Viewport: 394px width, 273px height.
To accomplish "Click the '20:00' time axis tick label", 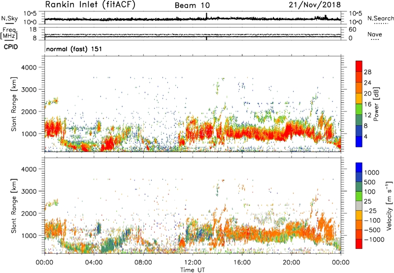I will tap(292, 263).
